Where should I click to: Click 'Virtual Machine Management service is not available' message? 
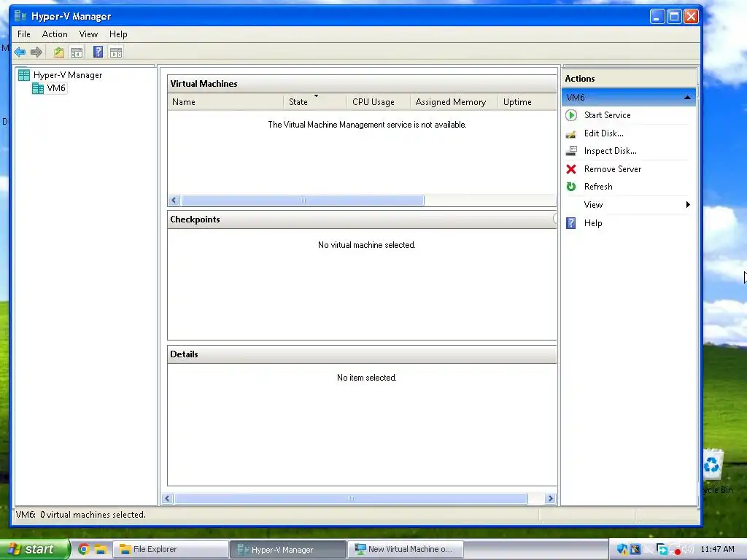point(368,125)
